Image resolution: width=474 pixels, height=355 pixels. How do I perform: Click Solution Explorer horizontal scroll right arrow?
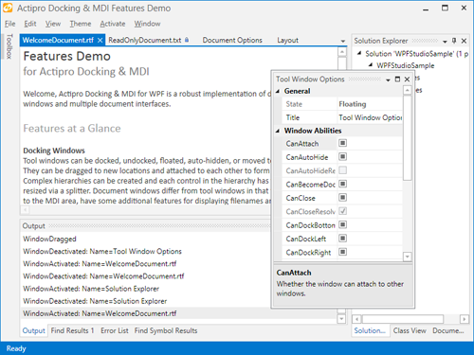point(465,319)
